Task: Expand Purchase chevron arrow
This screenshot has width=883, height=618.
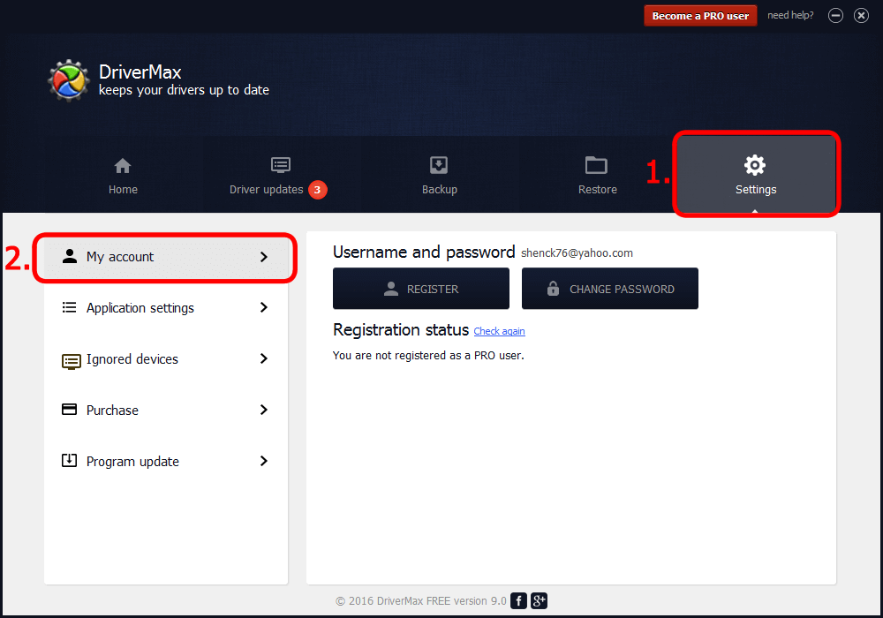Action: pyautogui.click(x=263, y=410)
